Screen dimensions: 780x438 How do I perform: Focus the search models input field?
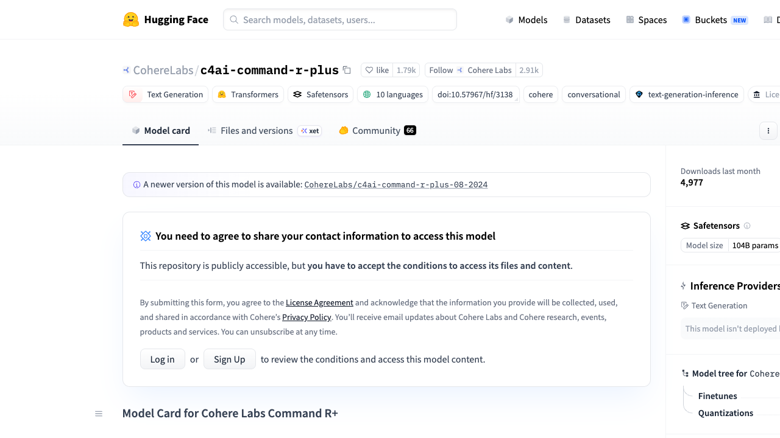pyautogui.click(x=340, y=19)
